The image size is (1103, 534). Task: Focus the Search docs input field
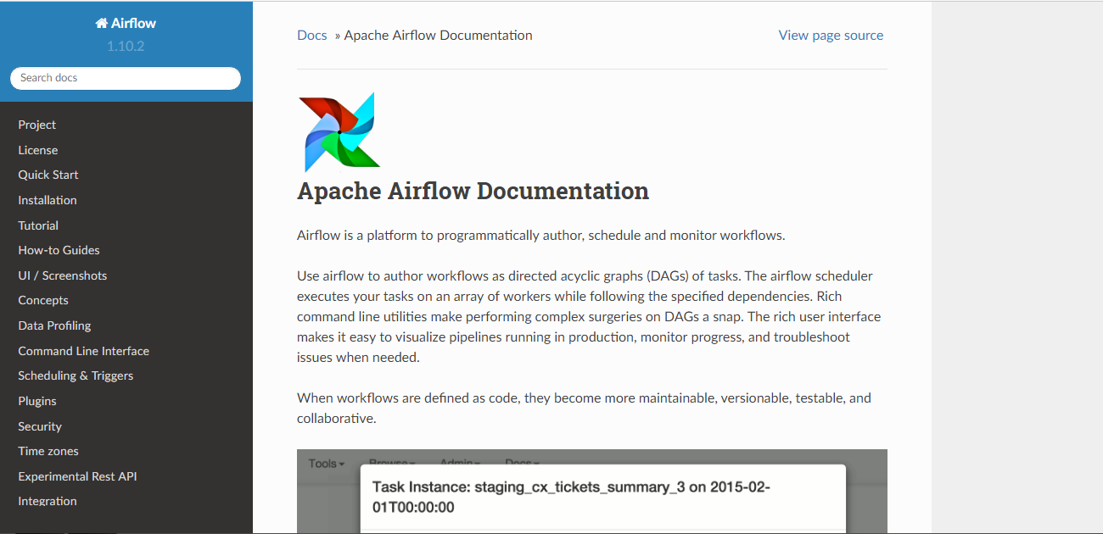126,78
